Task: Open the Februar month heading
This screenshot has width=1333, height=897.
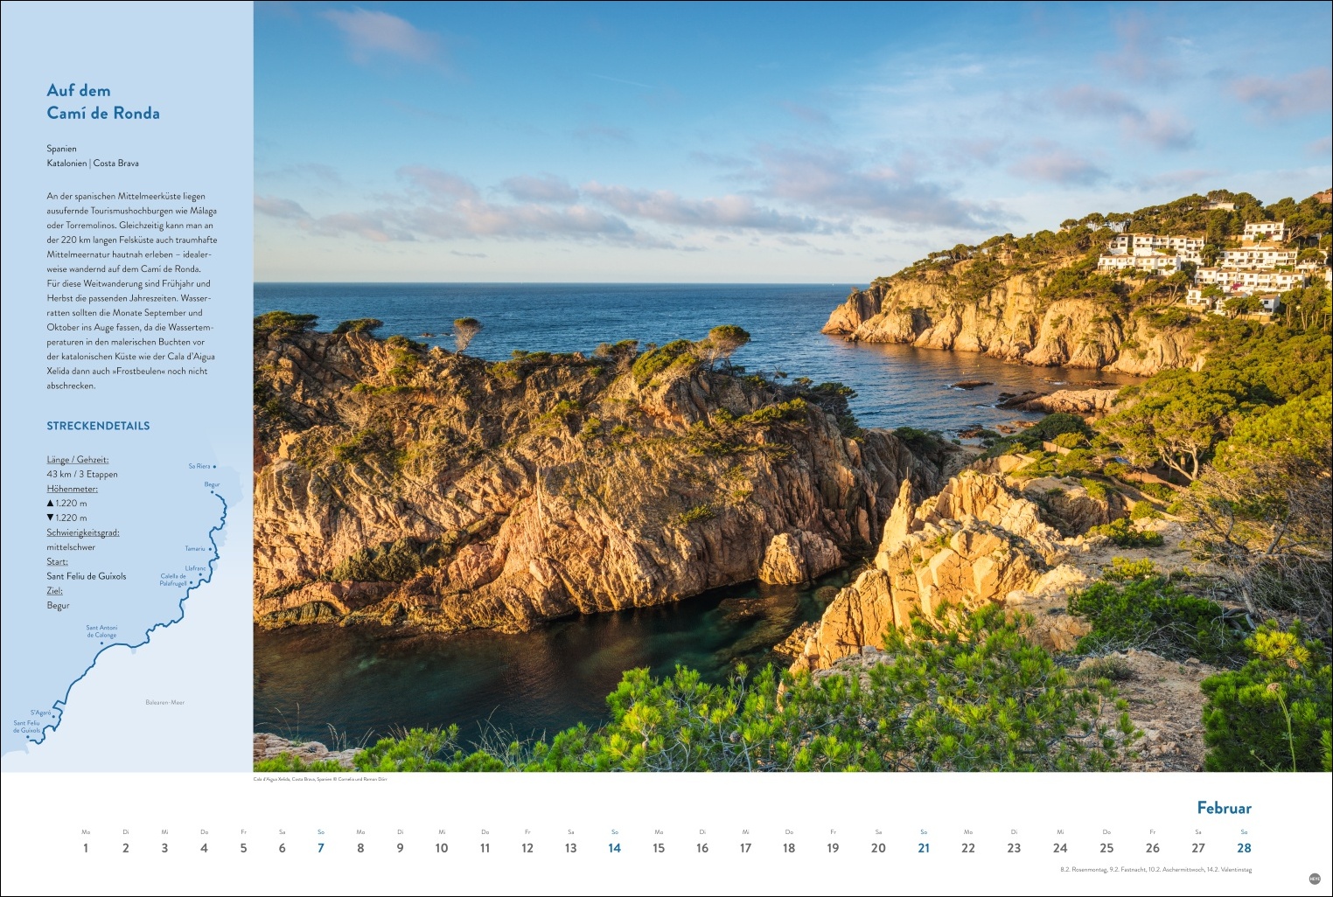Action: [1224, 808]
